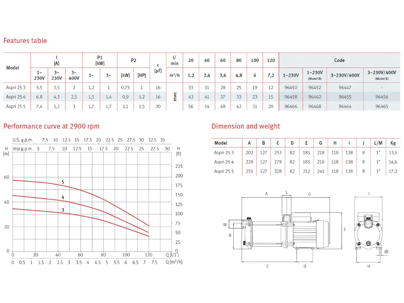Click the "Performance curve at 2900 rpm" heading
404x303 pixels.
point(51,127)
